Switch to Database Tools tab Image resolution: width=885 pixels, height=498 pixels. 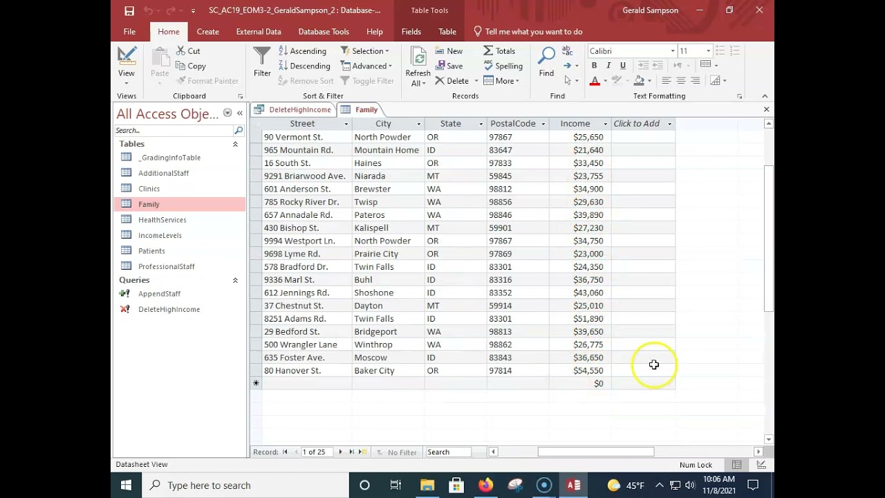[324, 32]
